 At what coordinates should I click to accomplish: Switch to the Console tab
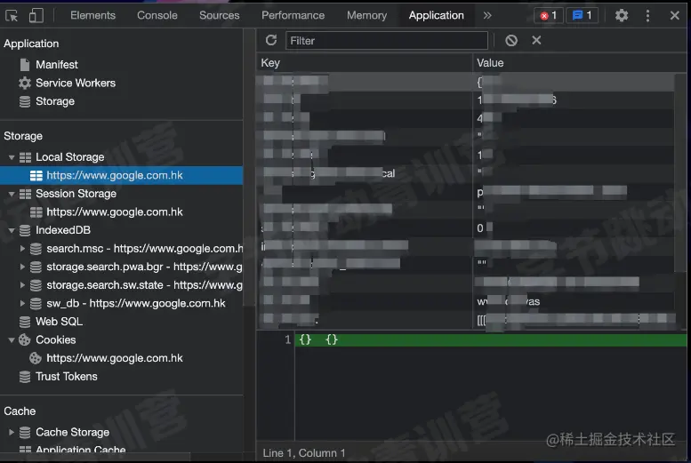(x=157, y=15)
